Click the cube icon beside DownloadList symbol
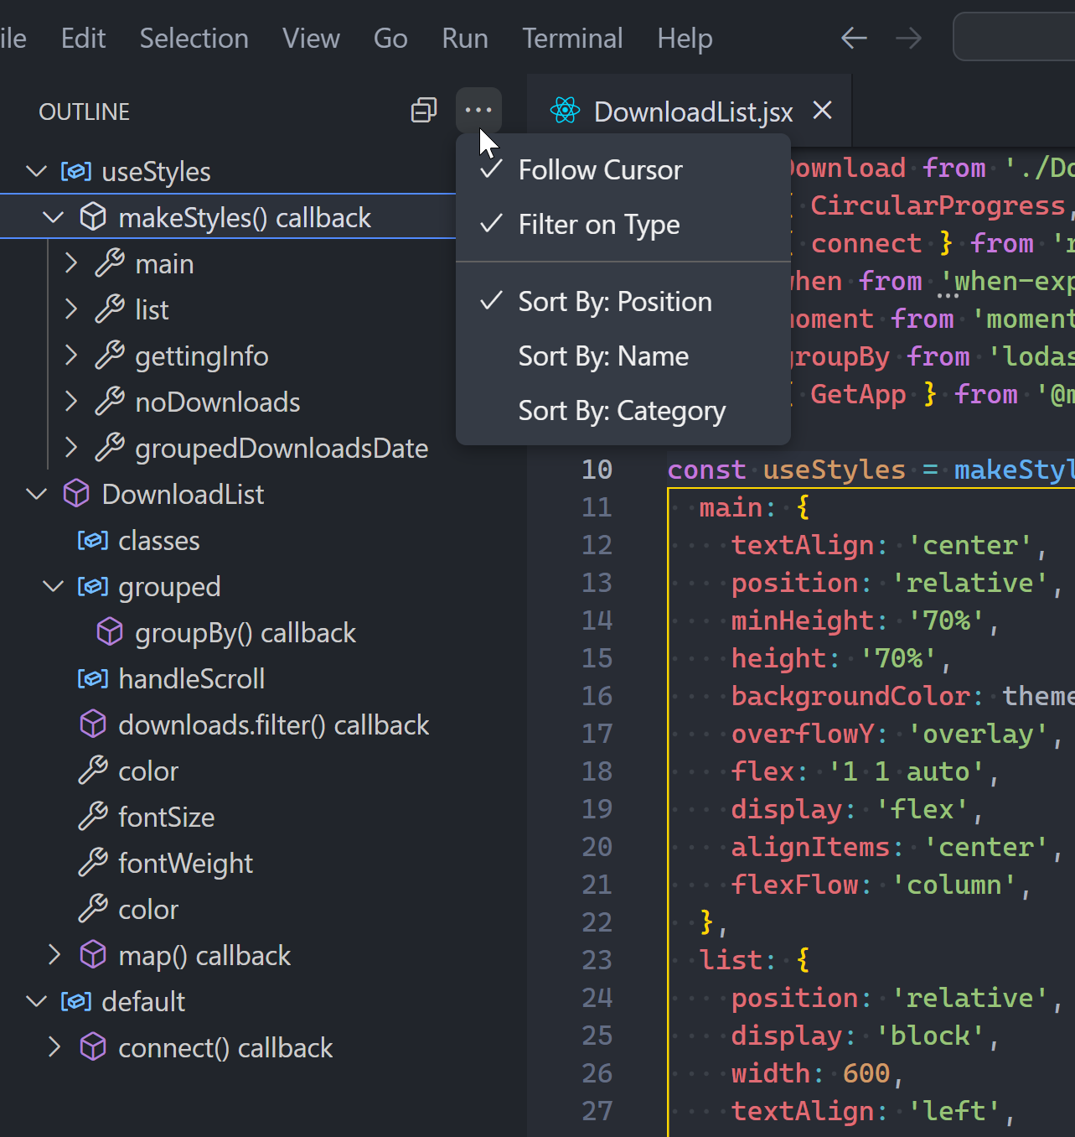1075x1137 pixels. [x=76, y=494]
